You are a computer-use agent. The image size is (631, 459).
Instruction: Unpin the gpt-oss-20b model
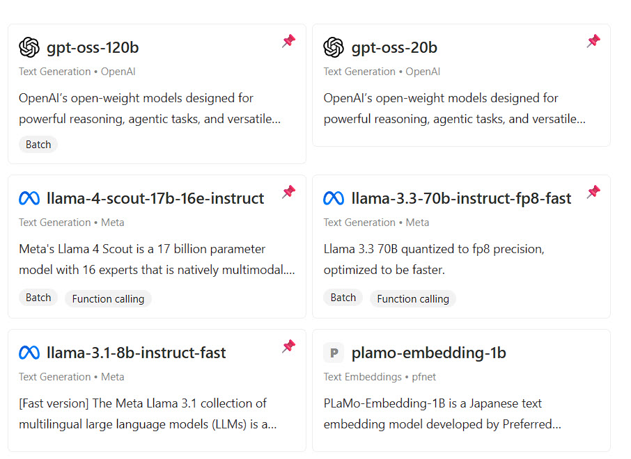[x=593, y=41]
